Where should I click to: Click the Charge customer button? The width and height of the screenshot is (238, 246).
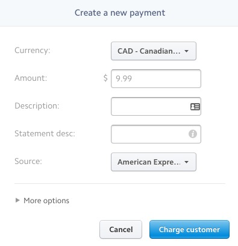tap(189, 230)
